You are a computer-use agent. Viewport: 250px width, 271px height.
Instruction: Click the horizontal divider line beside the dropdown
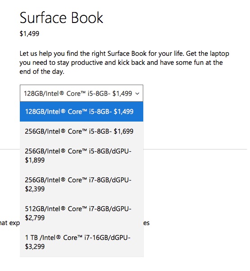click(x=195, y=149)
